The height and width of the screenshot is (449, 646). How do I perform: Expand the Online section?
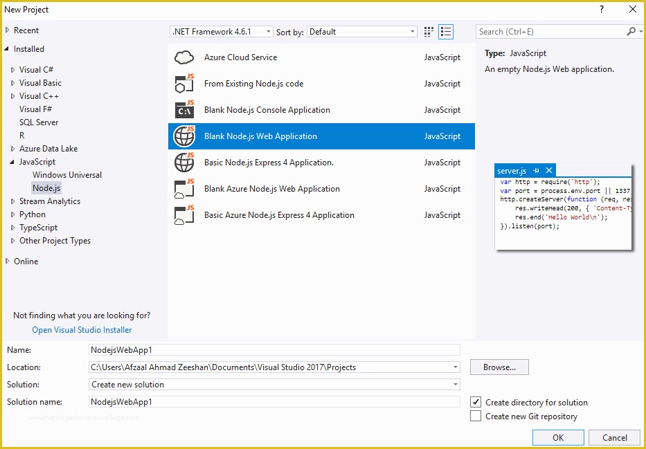click(x=8, y=262)
